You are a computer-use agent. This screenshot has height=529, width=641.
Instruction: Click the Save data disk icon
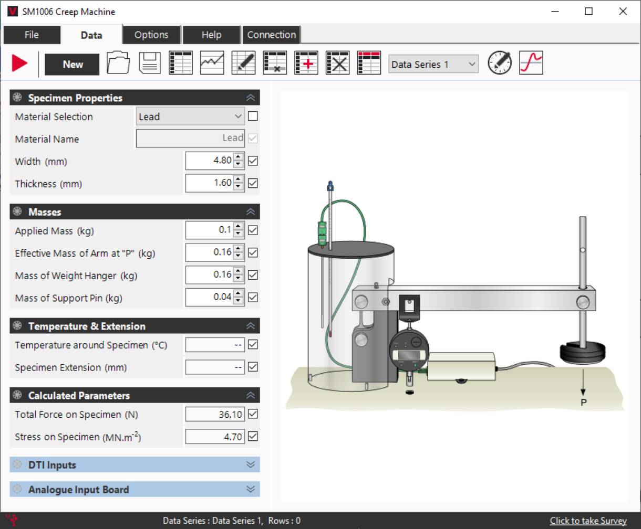point(150,62)
